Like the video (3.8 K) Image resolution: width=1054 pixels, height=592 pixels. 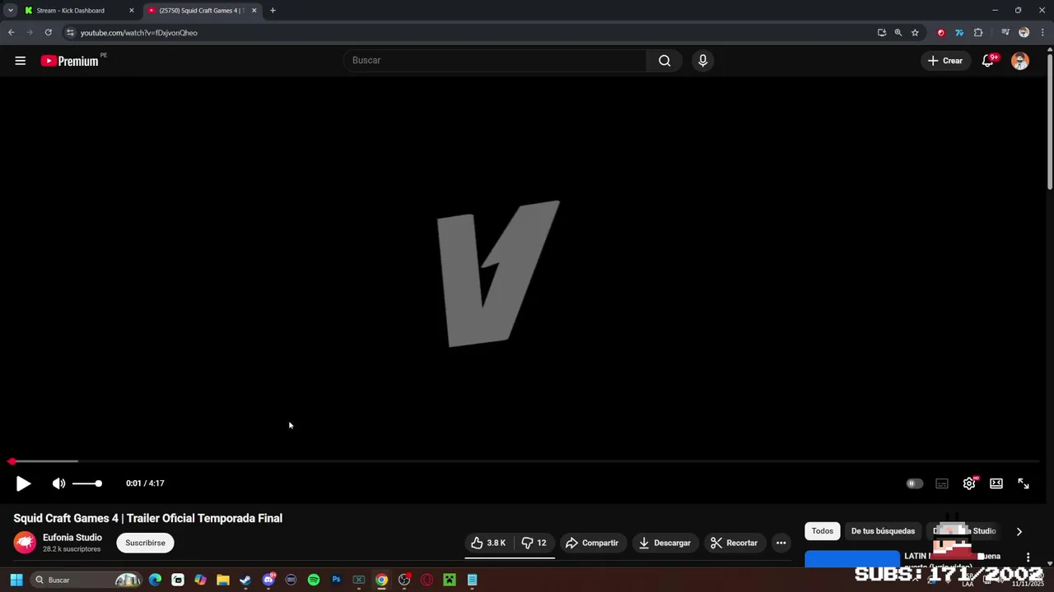tap(488, 543)
